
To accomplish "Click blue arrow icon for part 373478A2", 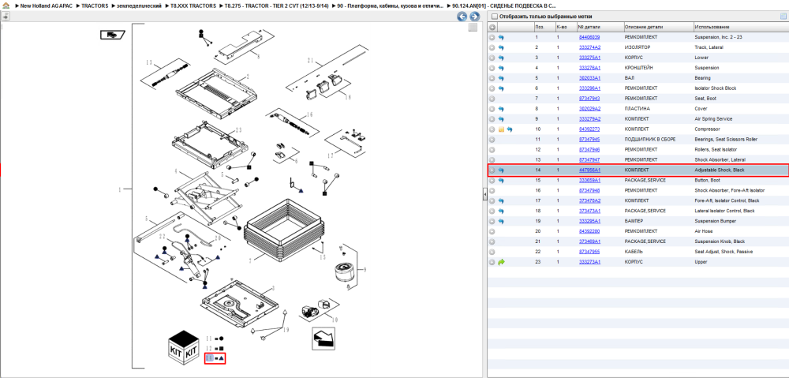I will click(501, 200).
